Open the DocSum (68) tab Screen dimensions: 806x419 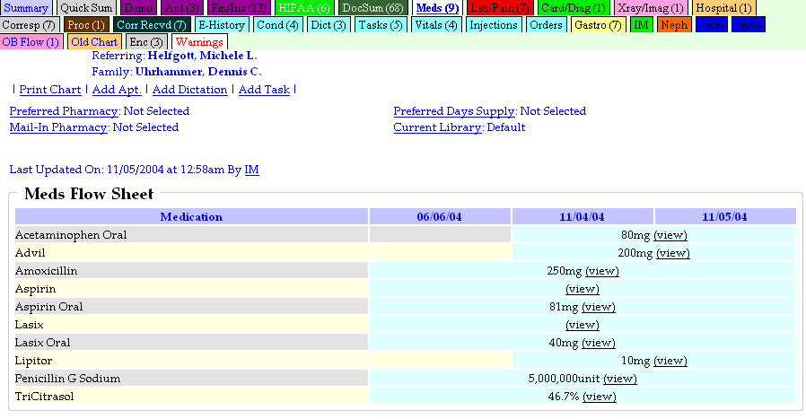373,8
